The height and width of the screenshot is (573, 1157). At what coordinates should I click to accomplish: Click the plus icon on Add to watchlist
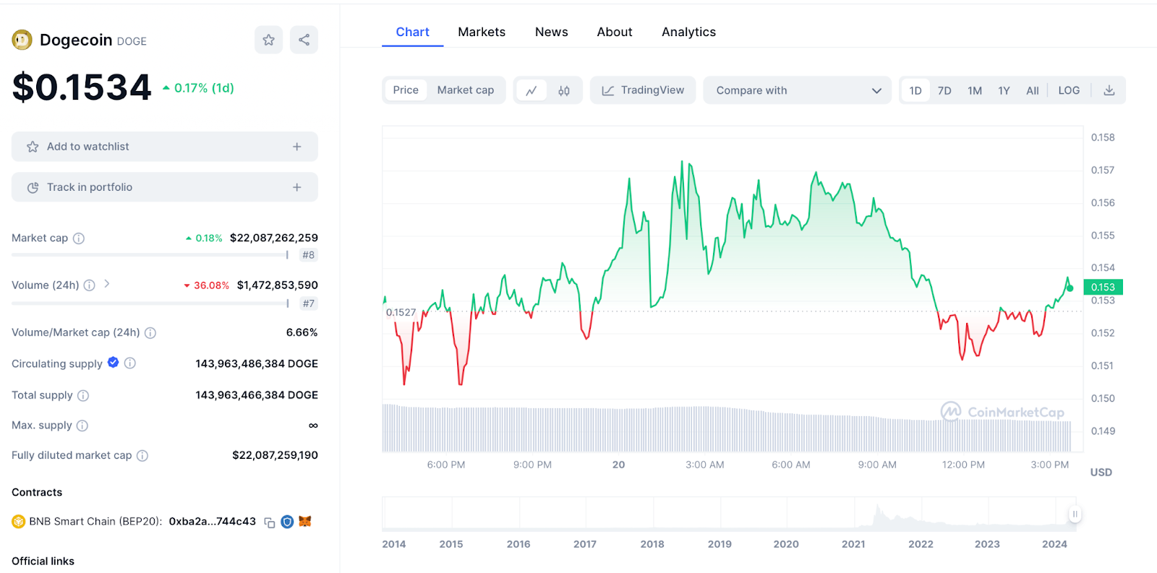[296, 147]
